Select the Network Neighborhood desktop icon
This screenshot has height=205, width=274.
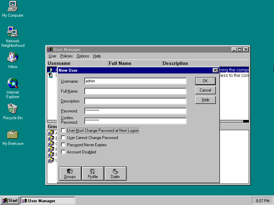(13, 37)
